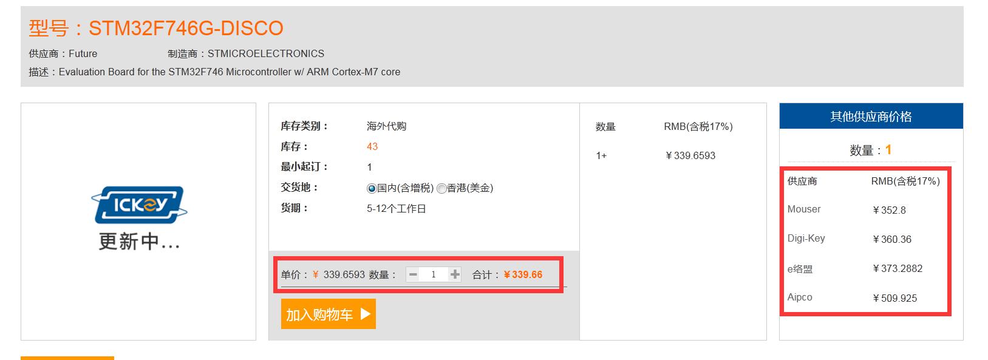The image size is (988, 360).
Task: Click the plus quantity button
Action: pyautogui.click(x=455, y=274)
